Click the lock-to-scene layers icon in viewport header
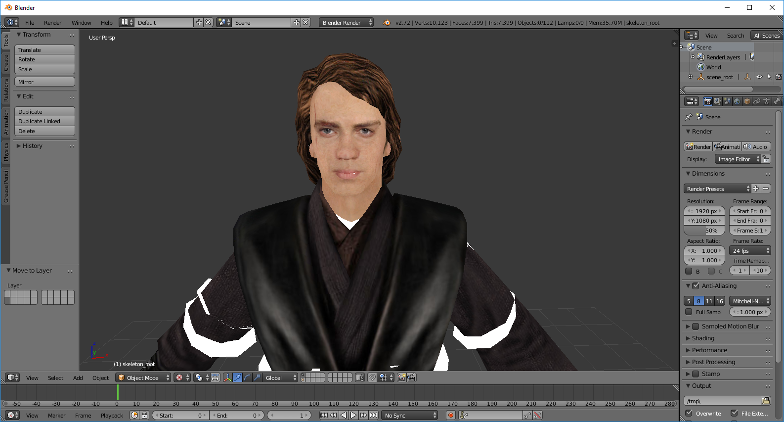 (x=360, y=377)
